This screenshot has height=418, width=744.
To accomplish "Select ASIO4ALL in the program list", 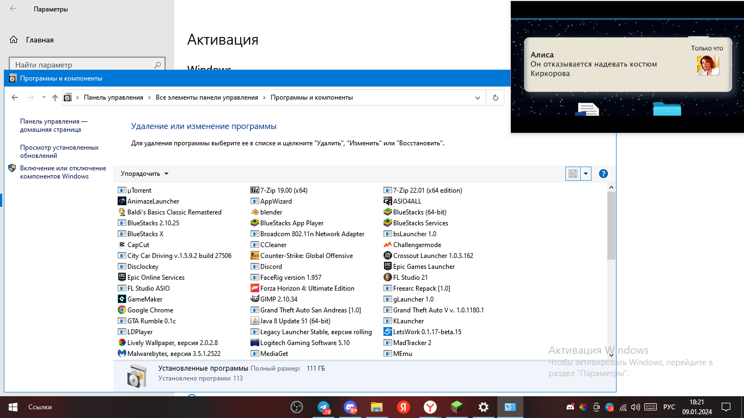I will (403, 201).
